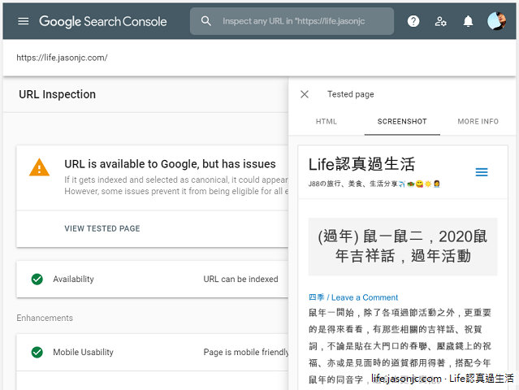Open the account profile avatar
This screenshot has height=390, width=519.
tap(496, 21)
